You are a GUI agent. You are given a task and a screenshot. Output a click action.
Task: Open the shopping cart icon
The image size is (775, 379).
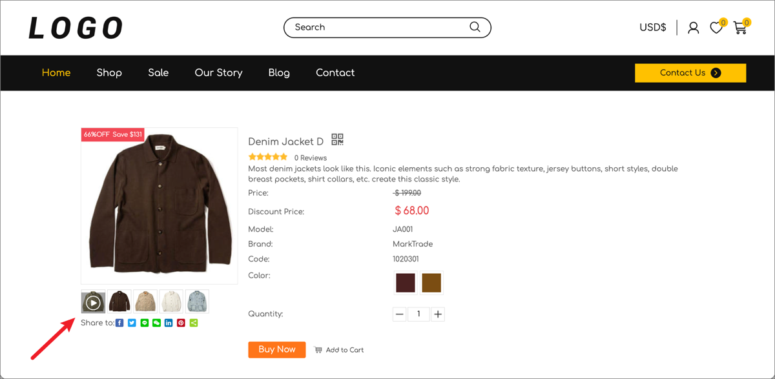click(739, 28)
